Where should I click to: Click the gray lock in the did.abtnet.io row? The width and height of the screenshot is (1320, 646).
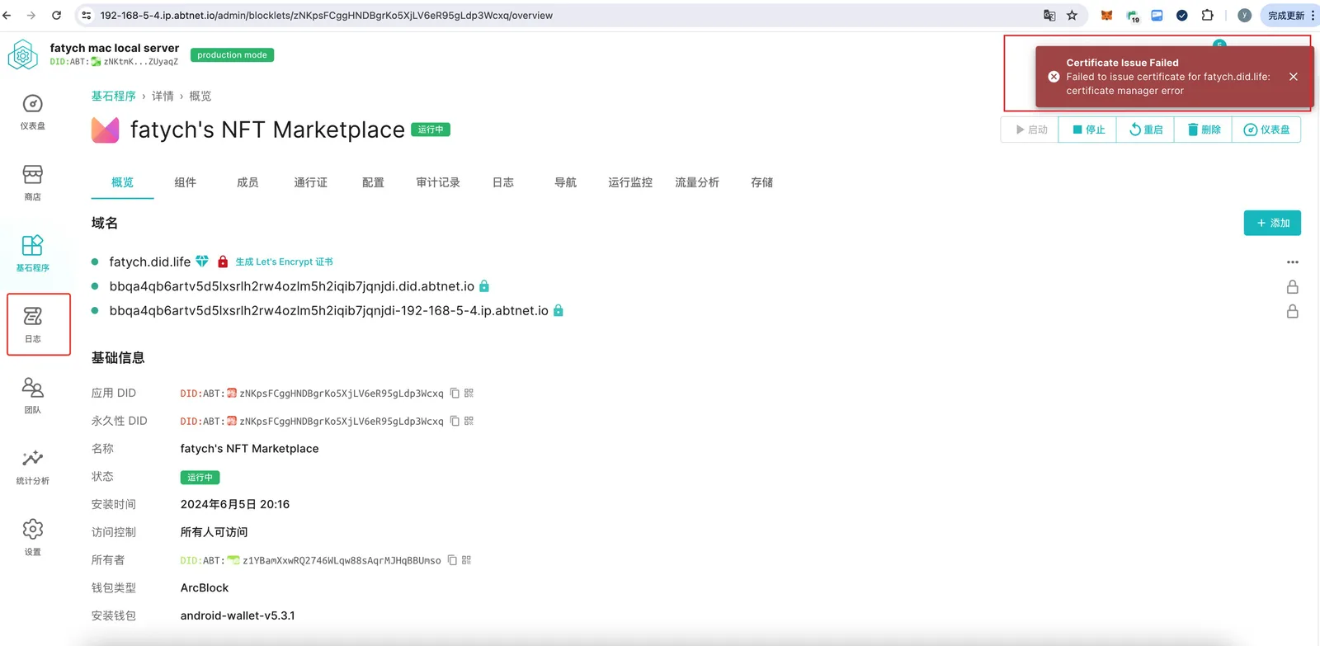[1293, 287]
